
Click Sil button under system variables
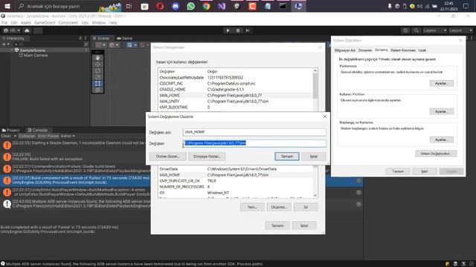click(x=306, y=207)
